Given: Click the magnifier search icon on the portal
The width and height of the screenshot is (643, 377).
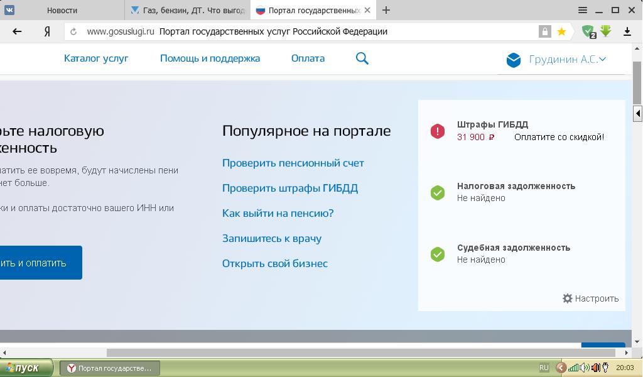Looking at the screenshot, I should 362,58.
